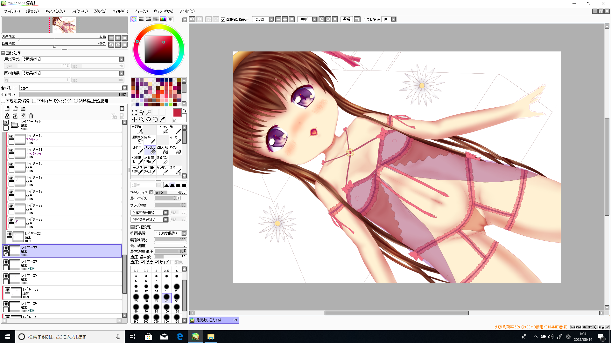The height and width of the screenshot is (343, 611).
Task: Select 領域検出元に指定 radio button
Action: 76,101
